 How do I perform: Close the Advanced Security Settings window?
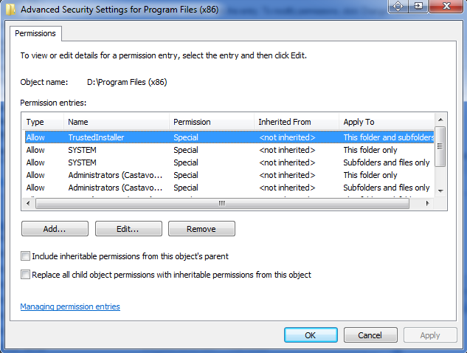click(x=446, y=6)
